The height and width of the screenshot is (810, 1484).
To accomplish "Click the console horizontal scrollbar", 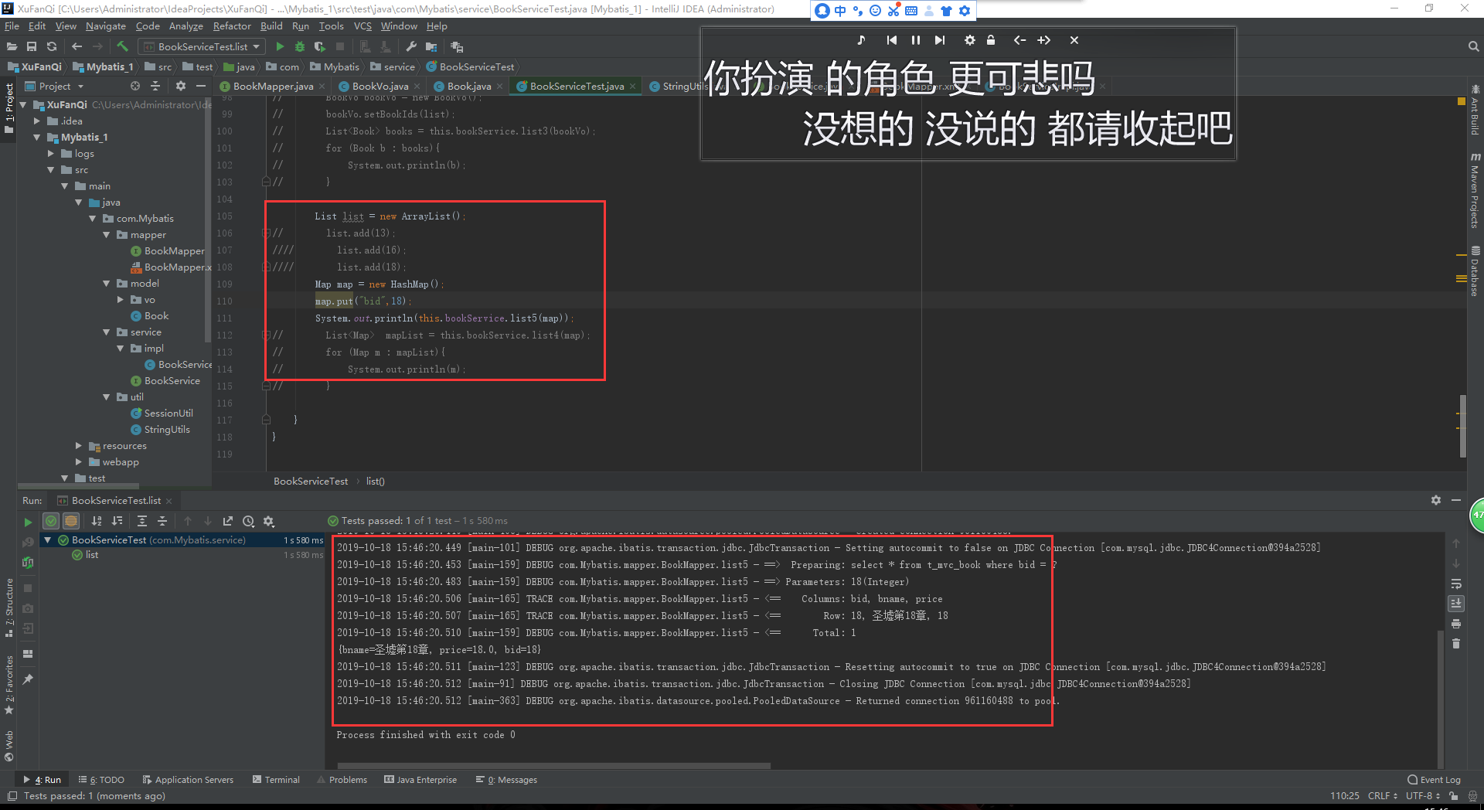I will tap(553, 766).
